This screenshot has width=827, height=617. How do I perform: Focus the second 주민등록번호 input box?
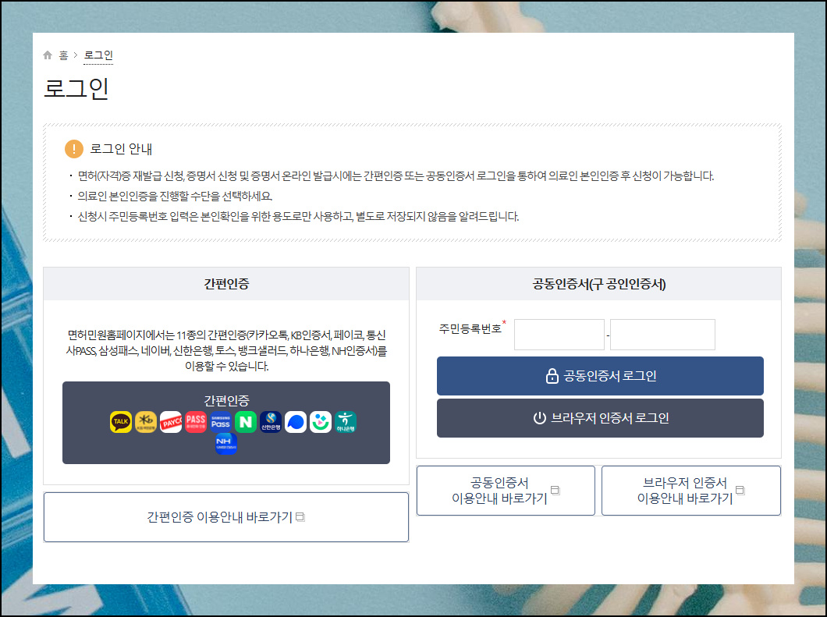tap(662, 335)
